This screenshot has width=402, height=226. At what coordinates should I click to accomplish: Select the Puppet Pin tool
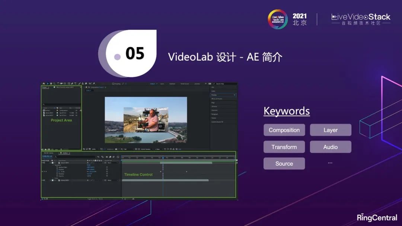click(94, 84)
